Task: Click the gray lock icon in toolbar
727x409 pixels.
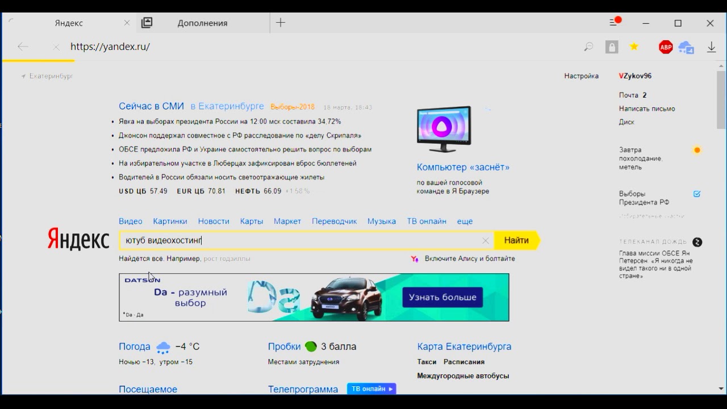Action: coord(612,47)
